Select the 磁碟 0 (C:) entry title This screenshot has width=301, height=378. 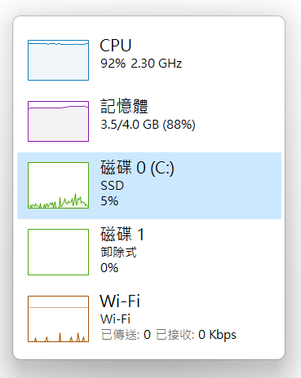(x=137, y=168)
